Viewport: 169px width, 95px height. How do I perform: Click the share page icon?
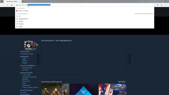pos(166,5)
